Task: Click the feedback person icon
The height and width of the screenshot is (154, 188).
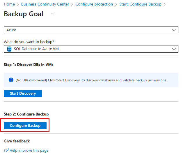Action: [x=6, y=150]
